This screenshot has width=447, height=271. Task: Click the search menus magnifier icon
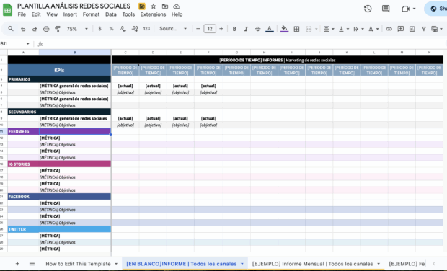click(11, 29)
